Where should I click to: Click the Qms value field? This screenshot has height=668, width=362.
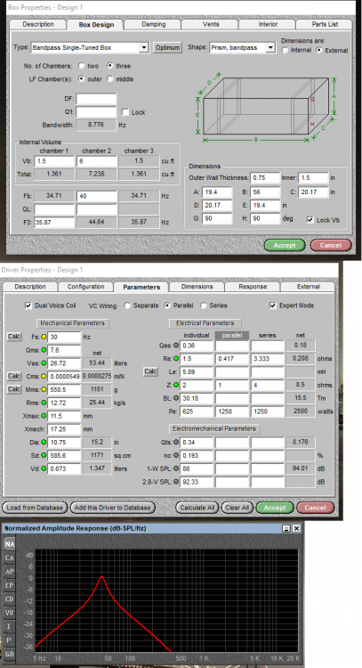click(x=64, y=350)
